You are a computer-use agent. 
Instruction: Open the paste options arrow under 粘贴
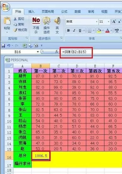pos(7,32)
